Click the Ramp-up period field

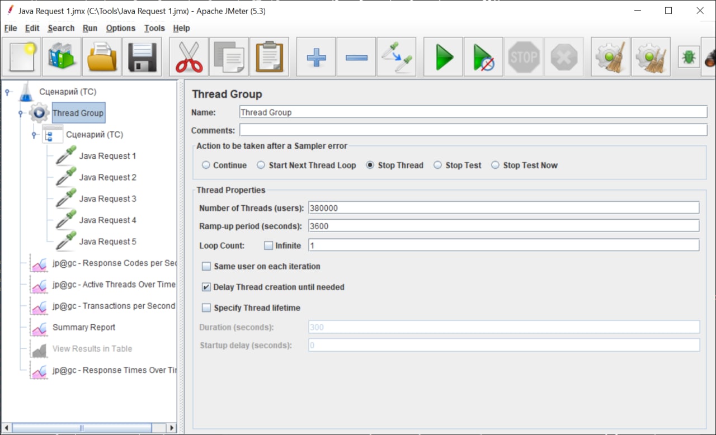[504, 226]
